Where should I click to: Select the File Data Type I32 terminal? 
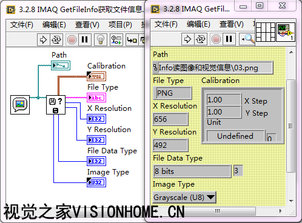point(96,161)
